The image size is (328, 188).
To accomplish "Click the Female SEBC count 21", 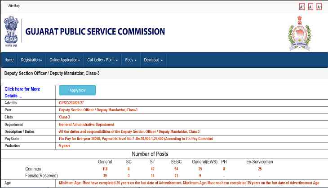I will (x=176, y=176).
